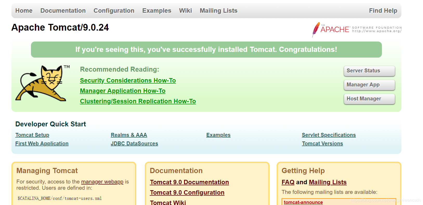Click 'The following mailing lists are available' text

click(329, 192)
